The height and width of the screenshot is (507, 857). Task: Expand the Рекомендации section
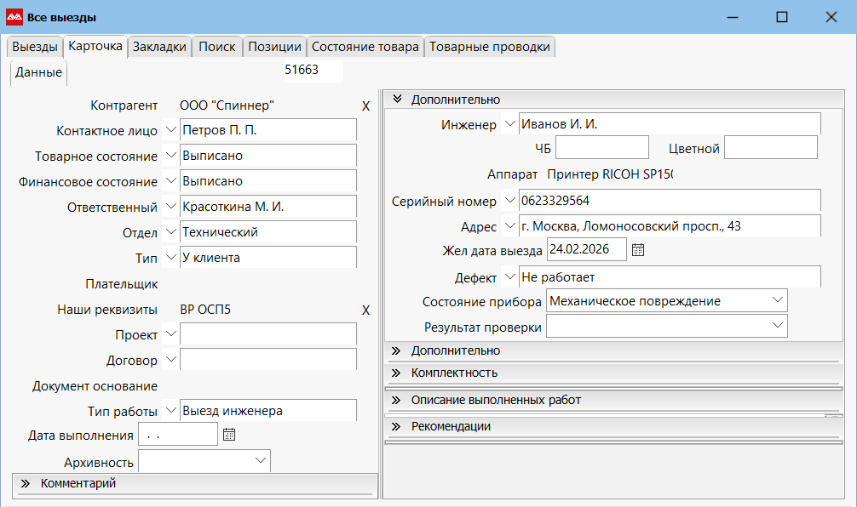pos(397,426)
